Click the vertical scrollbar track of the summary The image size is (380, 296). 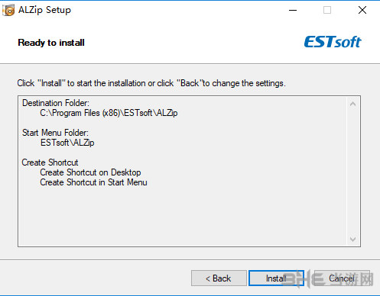pos(352,172)
